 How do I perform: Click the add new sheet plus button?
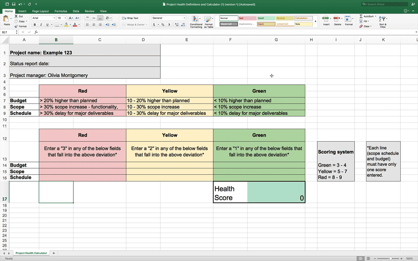pos(54,253)
